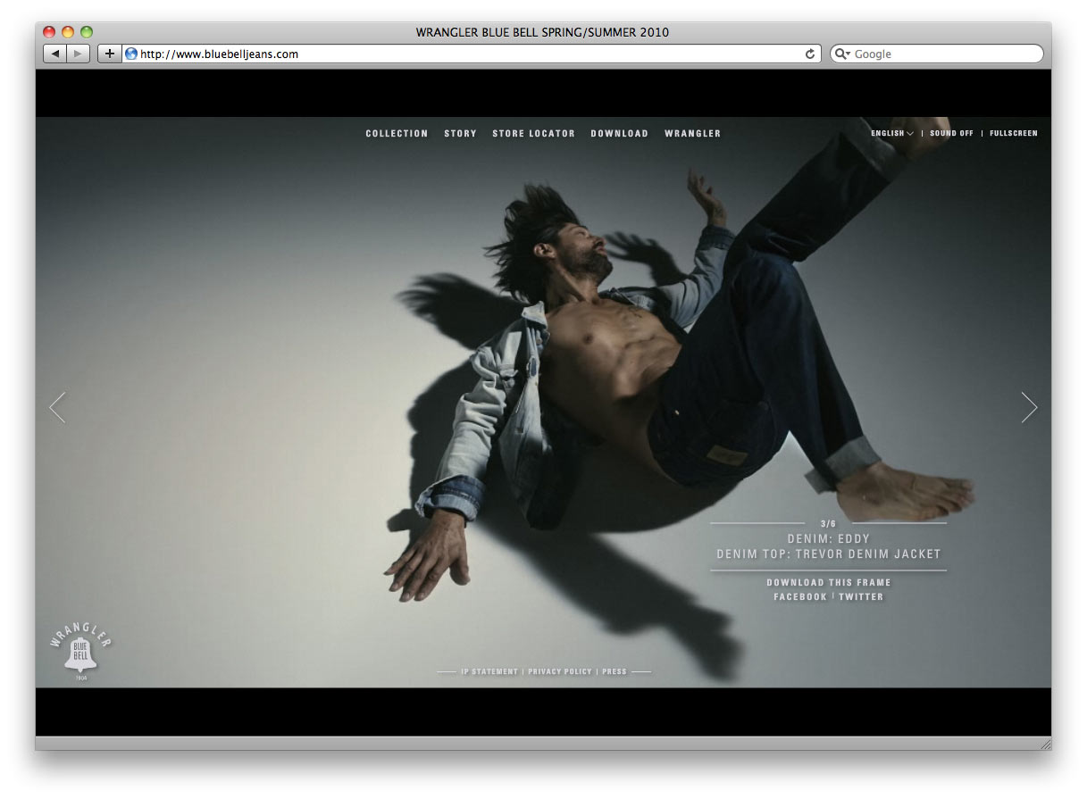Open the Press link
The height and width of the screenshot is (799, 1087).
click(x=615, y=671)
